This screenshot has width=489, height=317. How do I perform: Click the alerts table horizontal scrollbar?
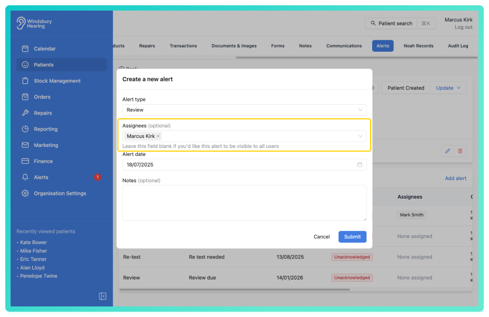pyautogui.click(x=235, y=289)
